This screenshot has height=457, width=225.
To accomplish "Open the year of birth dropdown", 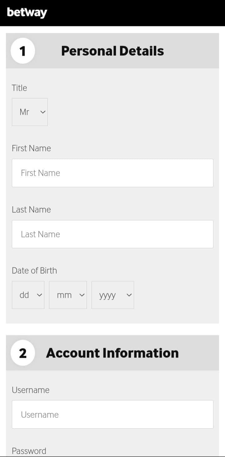I will [112, 295].
